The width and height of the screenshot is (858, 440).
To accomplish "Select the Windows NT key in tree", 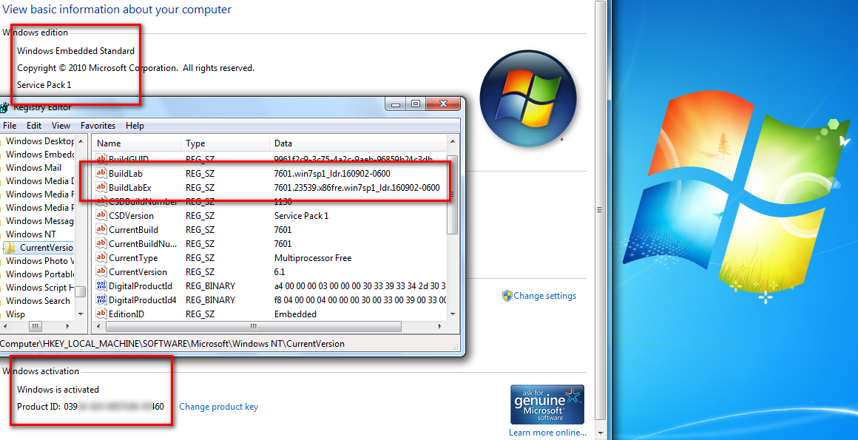I will point(30,234).
